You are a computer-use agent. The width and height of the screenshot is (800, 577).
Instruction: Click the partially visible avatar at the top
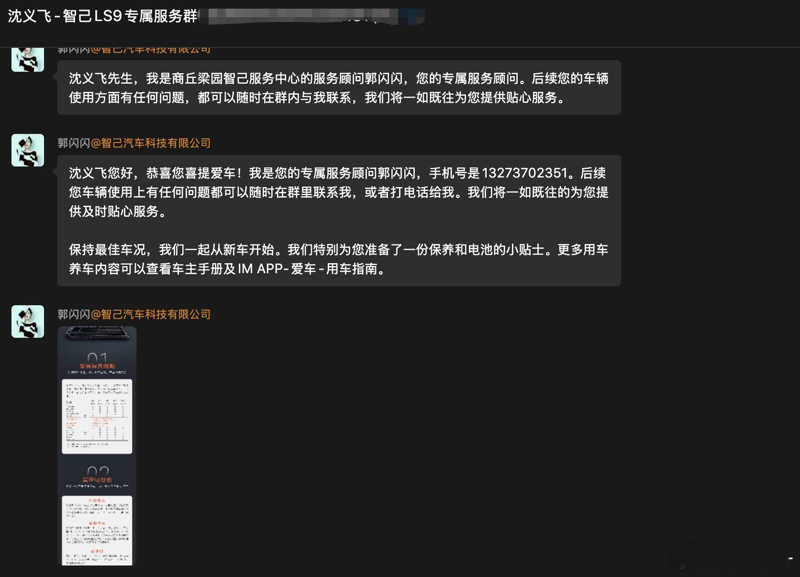tap(27, 58)
